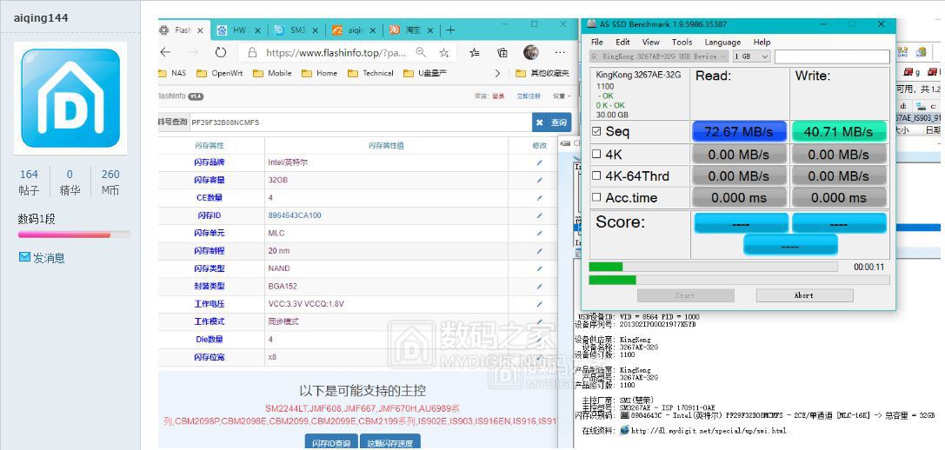Click pencil icon on the 20 nm row
945x450 pixels.
(x=539, y=250)
